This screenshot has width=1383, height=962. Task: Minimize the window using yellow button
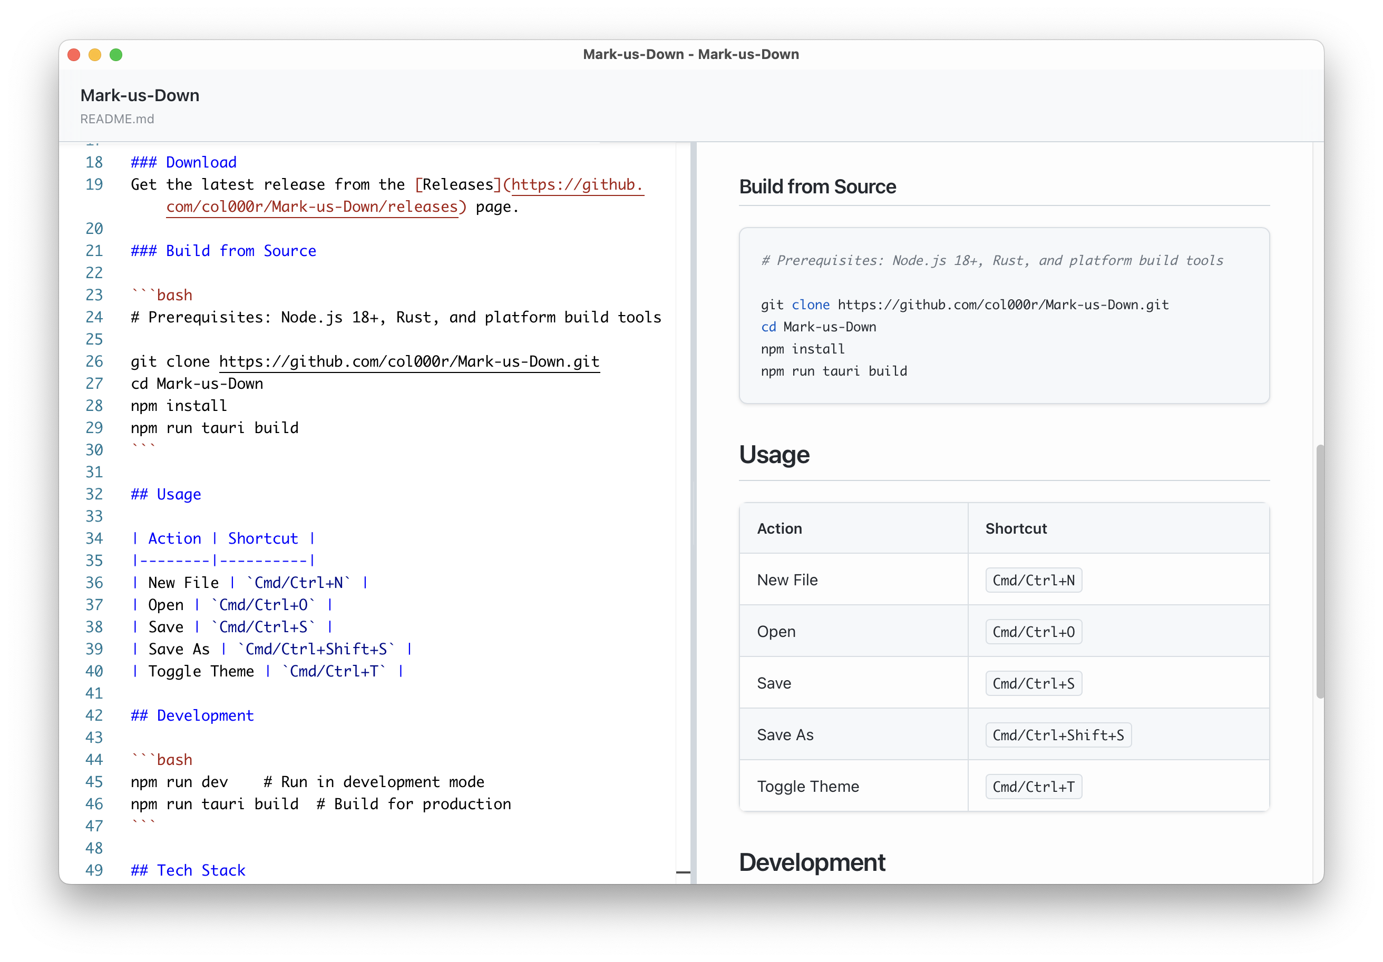click(x=94, y=54)
